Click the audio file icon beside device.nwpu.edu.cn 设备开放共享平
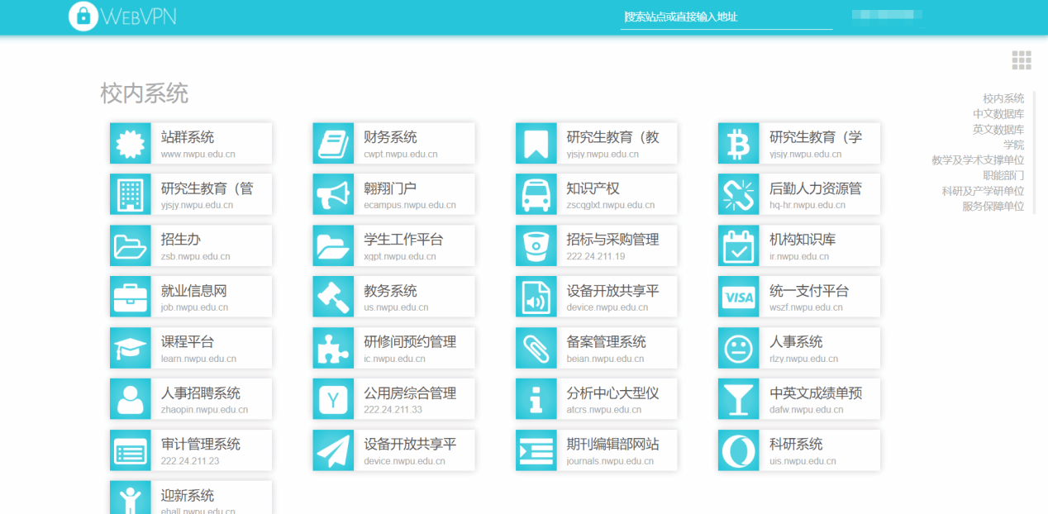This screenshot has width=1048, height=514. click(536, 297)
